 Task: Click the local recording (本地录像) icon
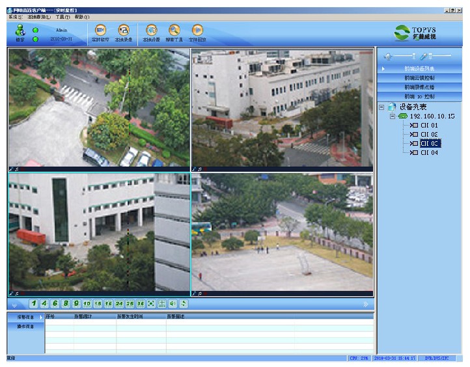coord(124,30)
